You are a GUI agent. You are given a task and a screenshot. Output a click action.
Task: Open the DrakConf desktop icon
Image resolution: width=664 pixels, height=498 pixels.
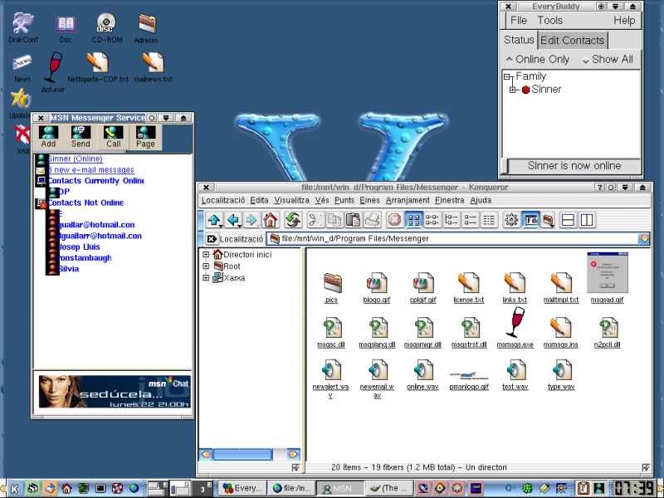pyautogui.click(x=23, y=28)
